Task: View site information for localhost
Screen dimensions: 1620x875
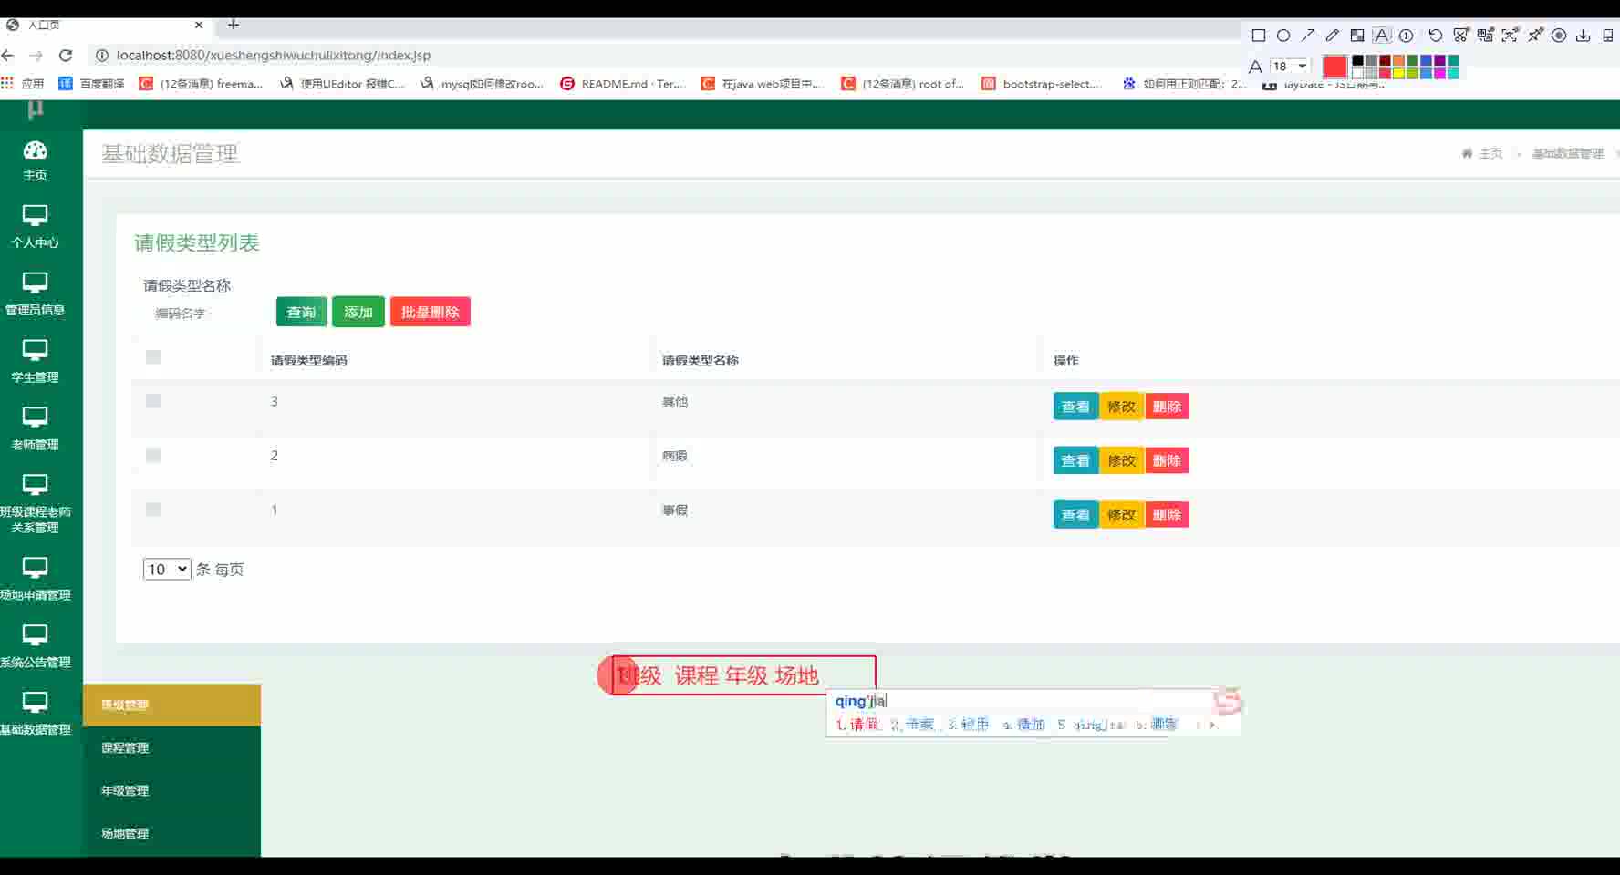Action: point(102,56)
